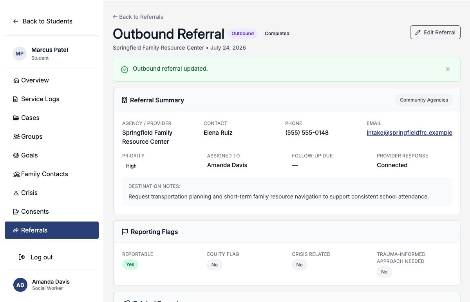Click the AD user avatar
470x302 pixels.
20,285
